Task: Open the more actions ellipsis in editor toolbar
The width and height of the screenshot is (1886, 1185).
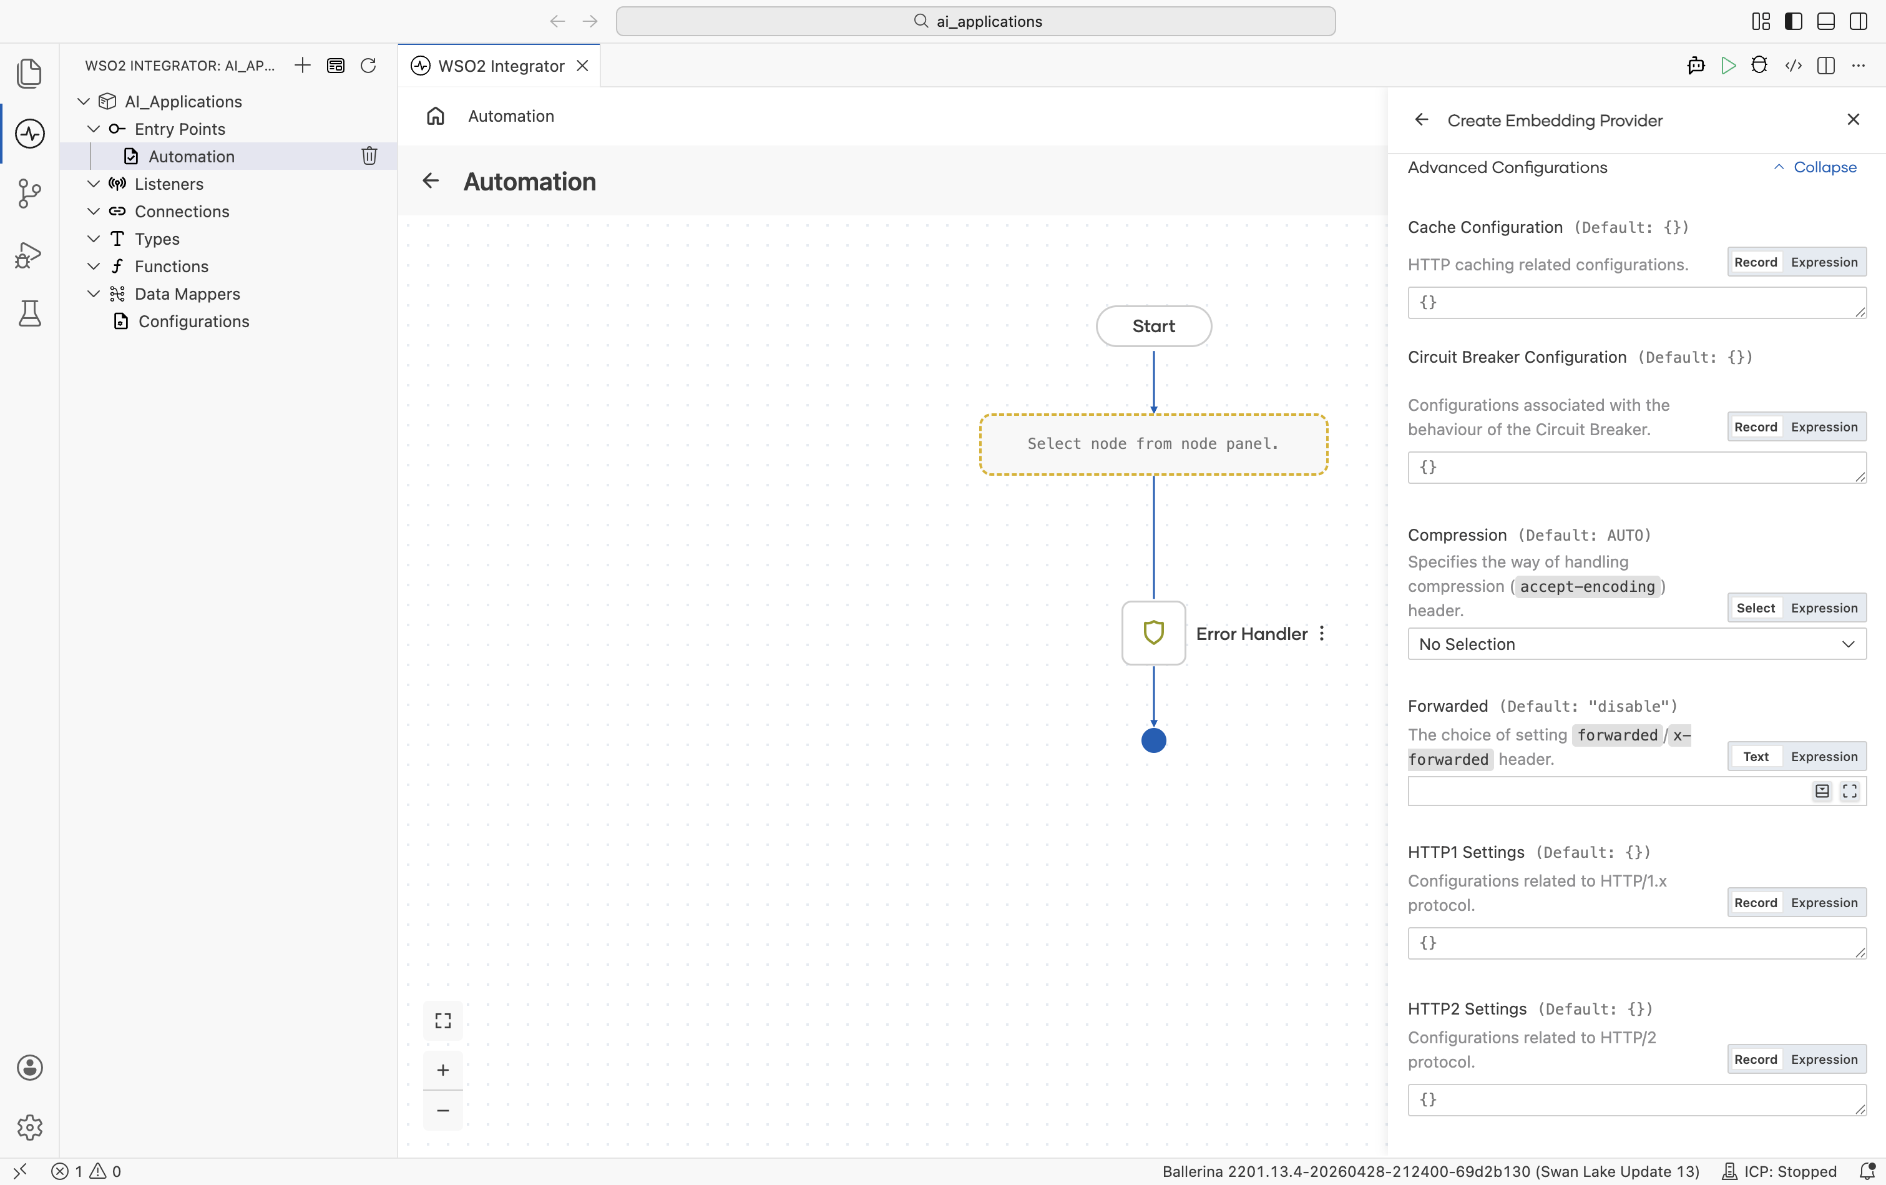Action: pos(1859,66)
